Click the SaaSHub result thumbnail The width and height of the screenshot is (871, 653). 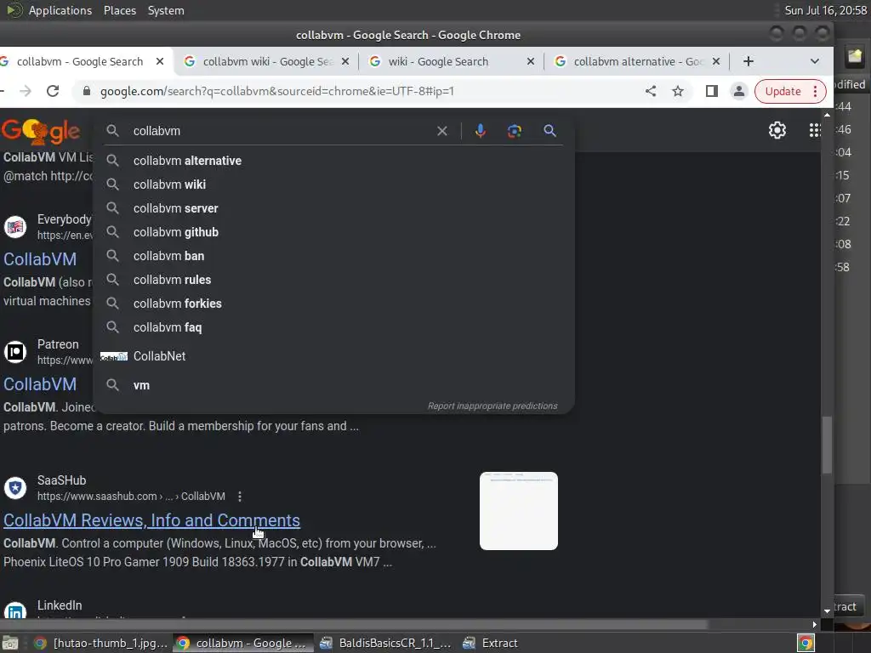(518, 511)
